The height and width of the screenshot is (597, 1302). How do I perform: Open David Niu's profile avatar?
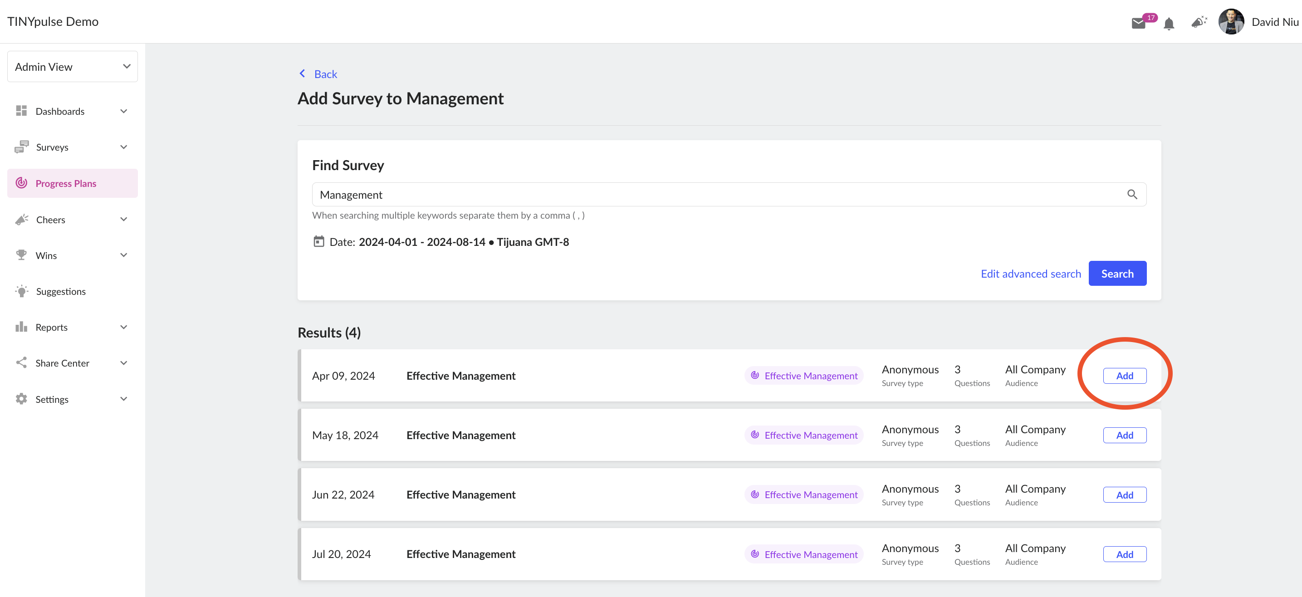tap(1231, 22)
